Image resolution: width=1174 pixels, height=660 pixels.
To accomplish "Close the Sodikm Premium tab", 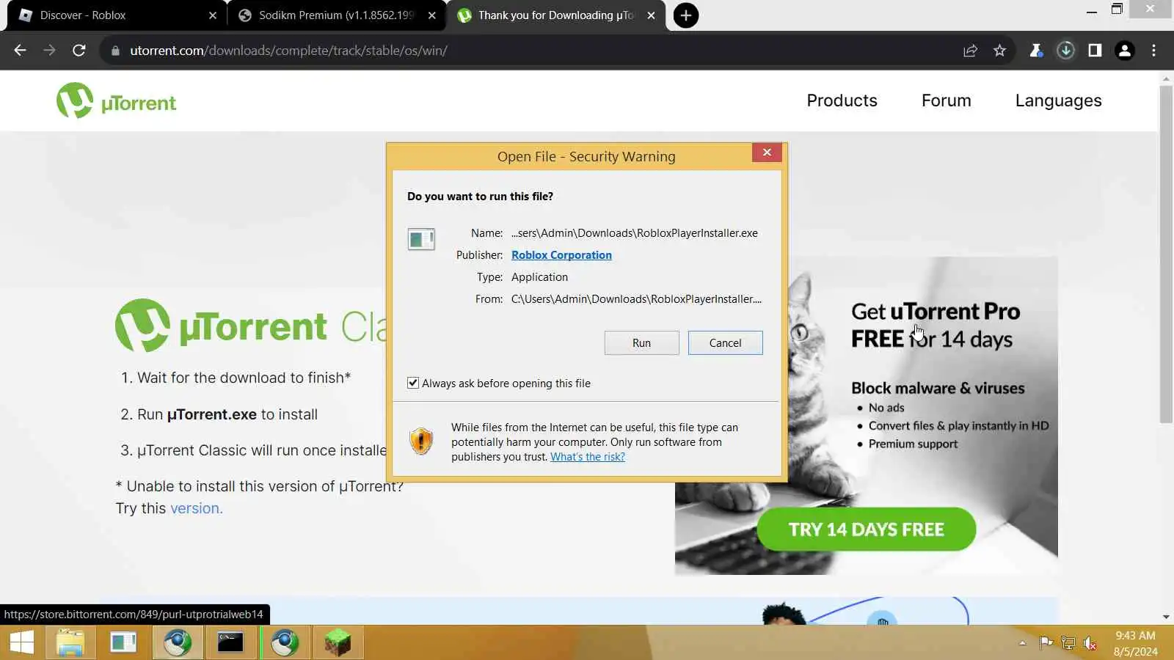I will [x=432, y=15].
